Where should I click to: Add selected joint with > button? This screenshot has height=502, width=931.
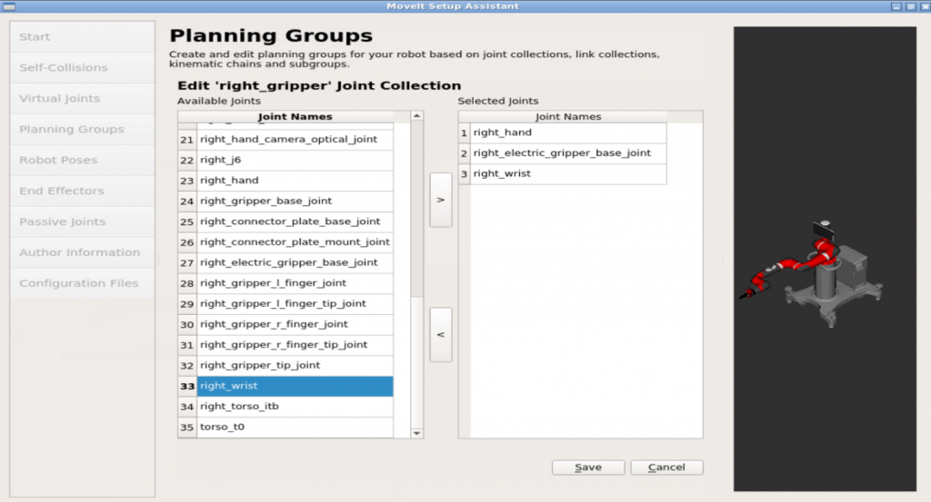point(441,200)
